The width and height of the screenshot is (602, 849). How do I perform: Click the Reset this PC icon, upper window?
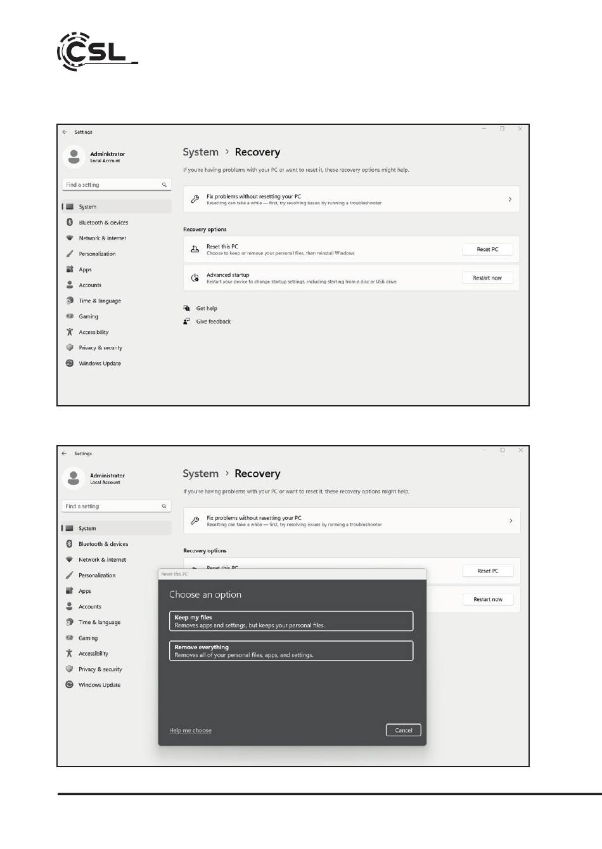tap(195, 249)
